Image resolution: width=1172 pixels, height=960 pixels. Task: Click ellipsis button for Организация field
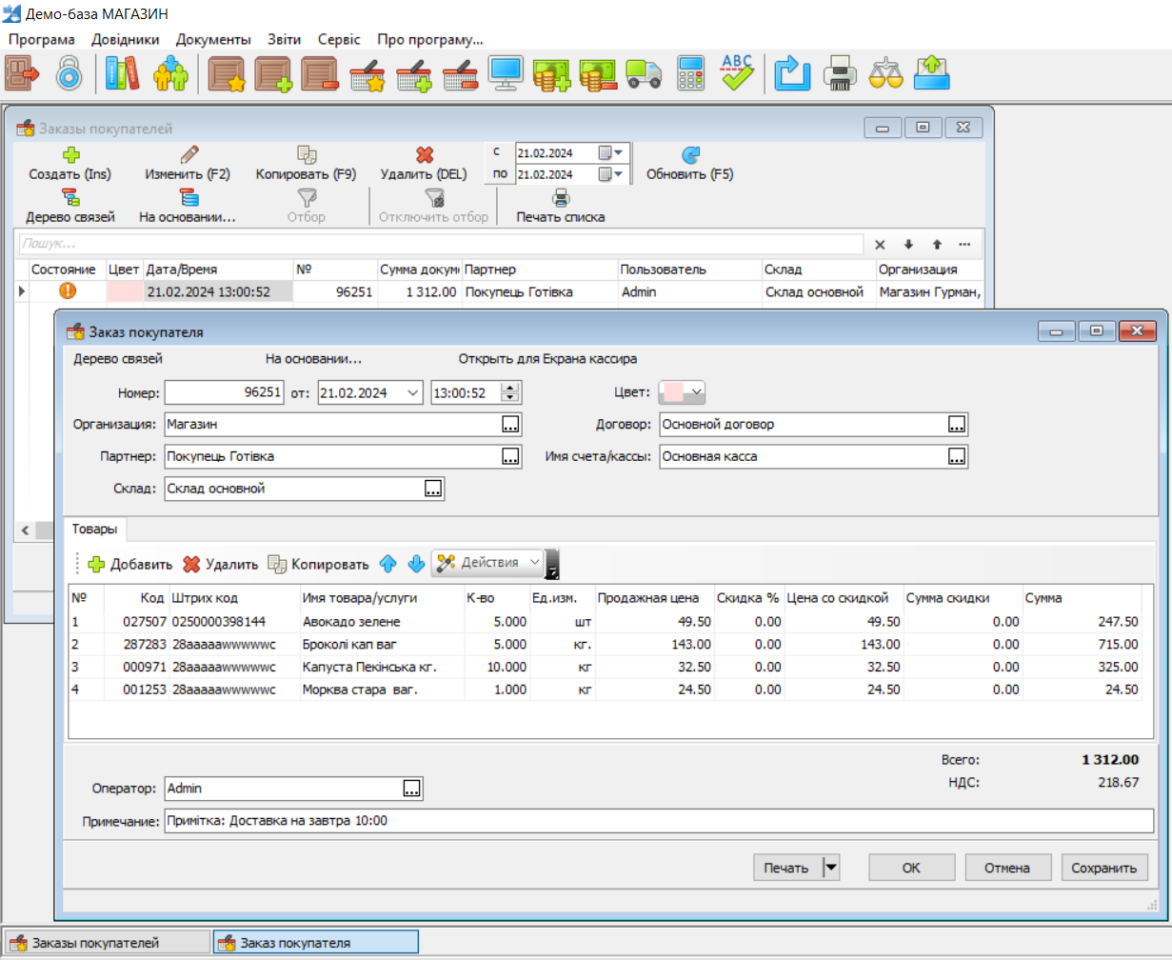(511, 424)
